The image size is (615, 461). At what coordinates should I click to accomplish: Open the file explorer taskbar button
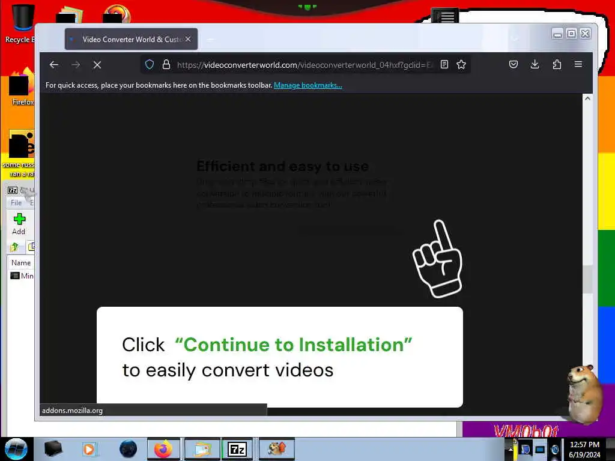[x=202, y=449]
